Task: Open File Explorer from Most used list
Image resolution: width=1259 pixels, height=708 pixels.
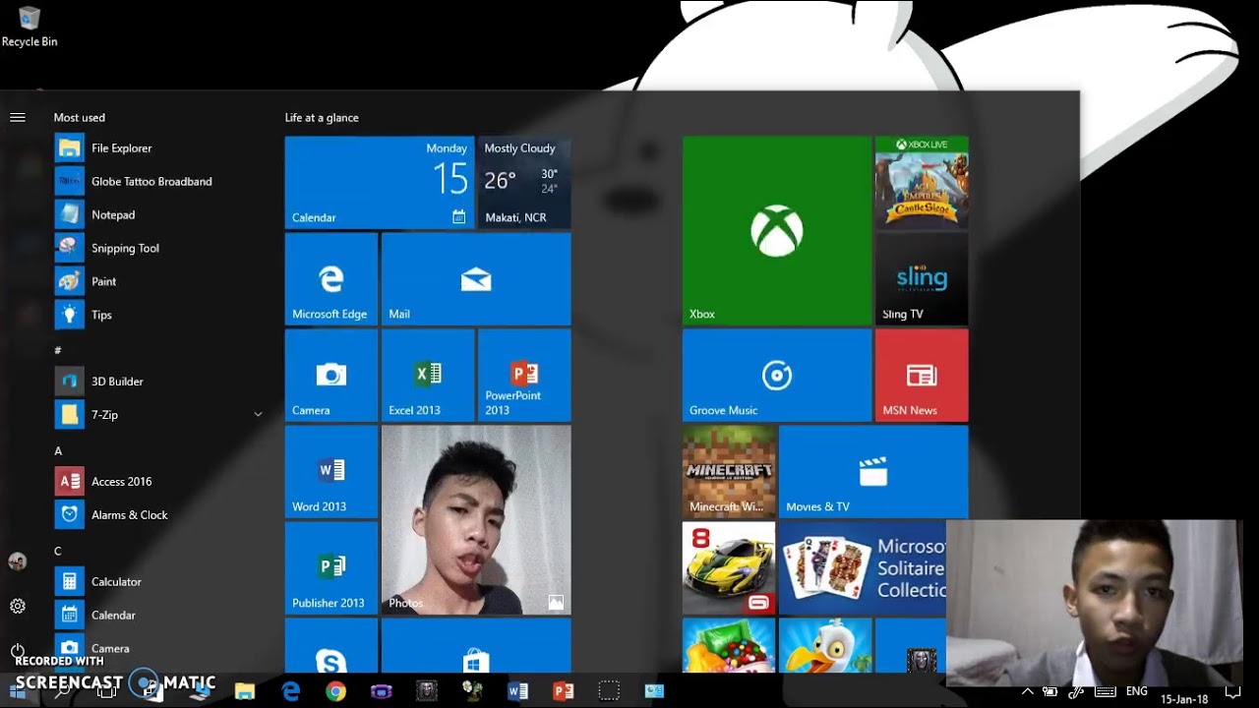Action: pos(159,148)
